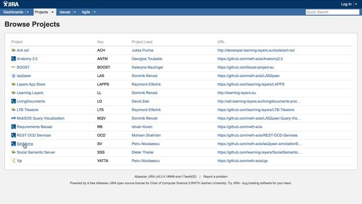The height and width of the screenshot is (204, 362).
Task: Click the las2peer project icon
Action: coord(14,75)
